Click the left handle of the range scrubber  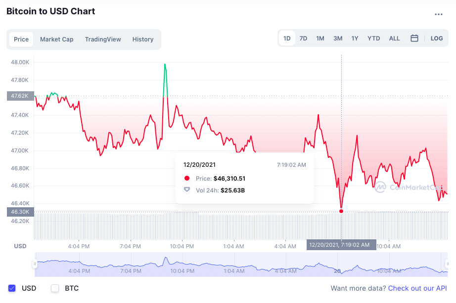34,264
